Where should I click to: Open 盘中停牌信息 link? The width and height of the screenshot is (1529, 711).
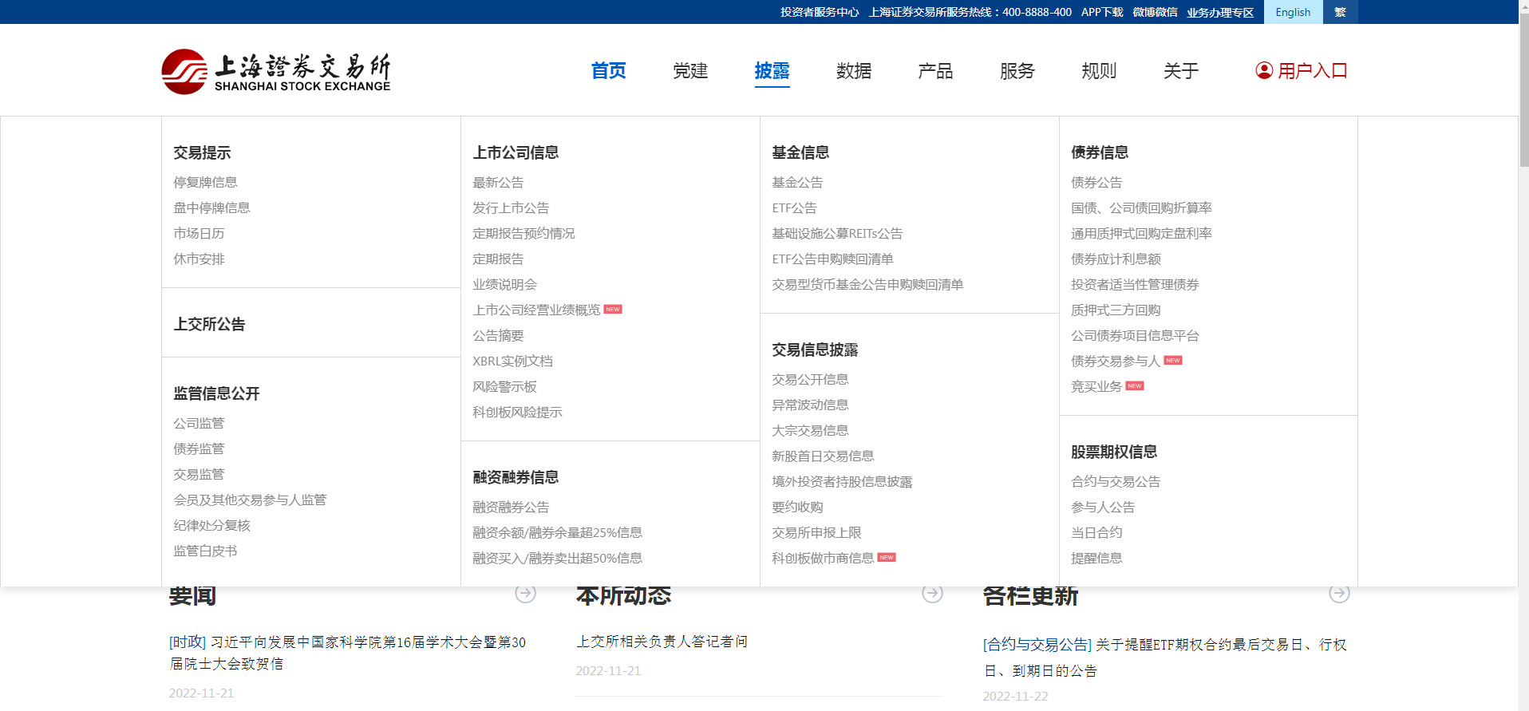(x=211, y=207)
